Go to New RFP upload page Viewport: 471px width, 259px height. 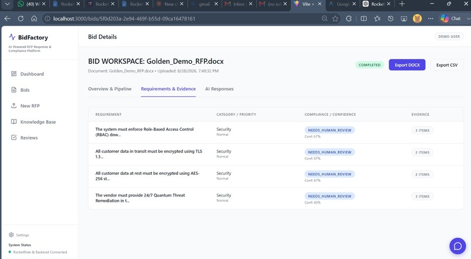coord(25,106)
